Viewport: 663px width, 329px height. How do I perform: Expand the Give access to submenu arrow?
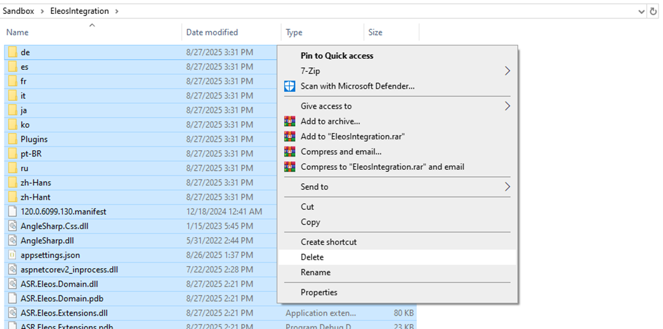[508, 106]
